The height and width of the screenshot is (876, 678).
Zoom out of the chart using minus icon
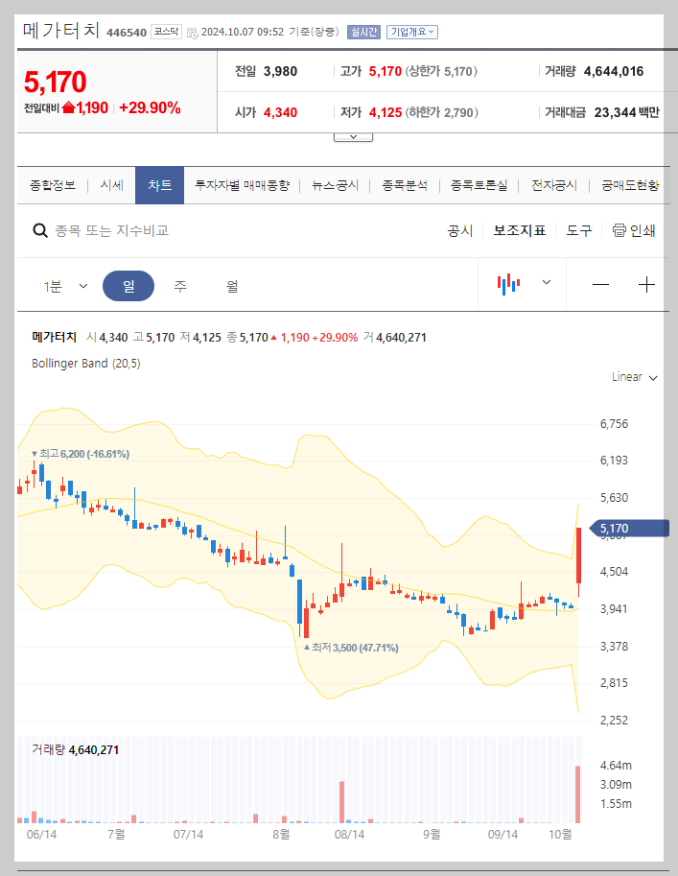(603, 285)
